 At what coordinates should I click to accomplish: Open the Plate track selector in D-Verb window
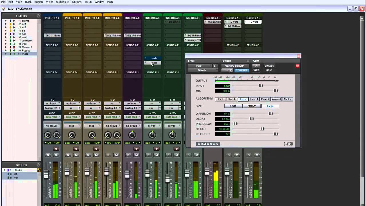pyautogui.click(x=200, y=66)
